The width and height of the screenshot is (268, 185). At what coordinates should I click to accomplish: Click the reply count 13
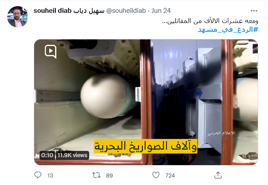(50, 175)
